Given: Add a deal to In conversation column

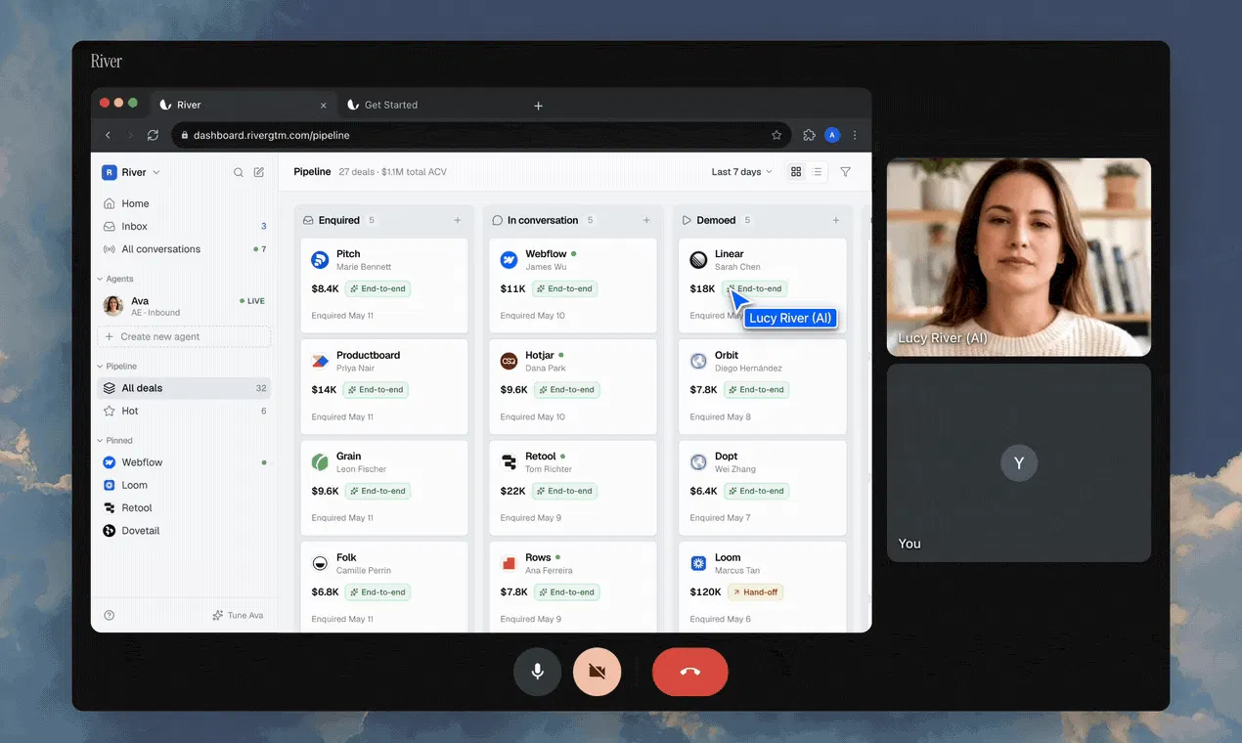Looking at the screenshot, I should pos(646,220).
